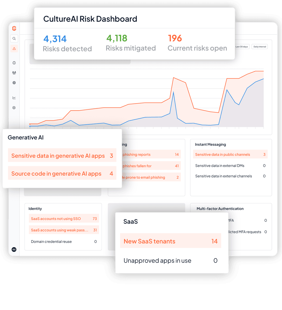Open Sensitive data in public channels
Image resolution: width=282 pixels, height=310 pixels.
230,154
